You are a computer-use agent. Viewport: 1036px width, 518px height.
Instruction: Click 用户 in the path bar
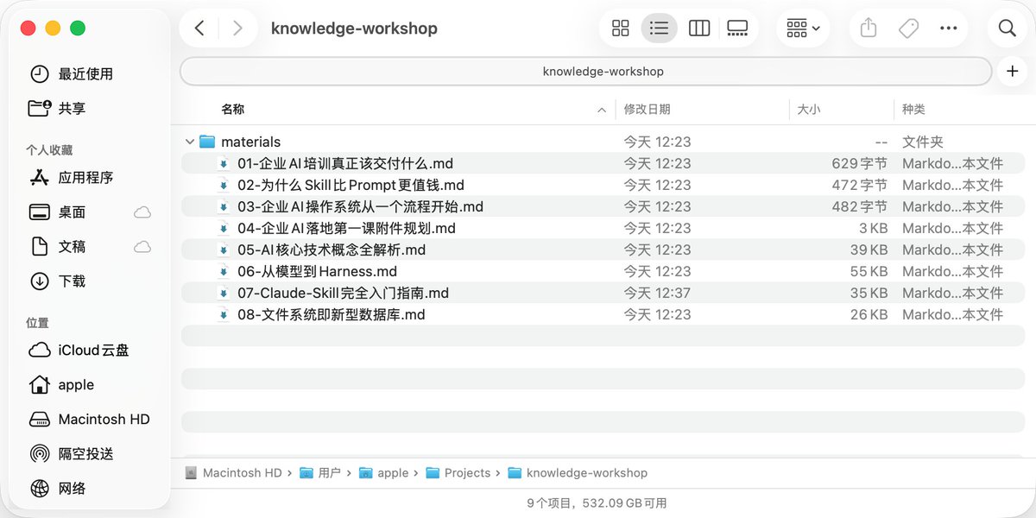point(320,473)
